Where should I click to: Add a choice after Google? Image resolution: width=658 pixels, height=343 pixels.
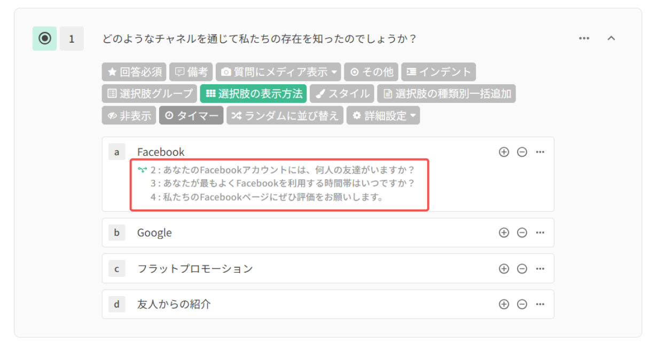504,233
